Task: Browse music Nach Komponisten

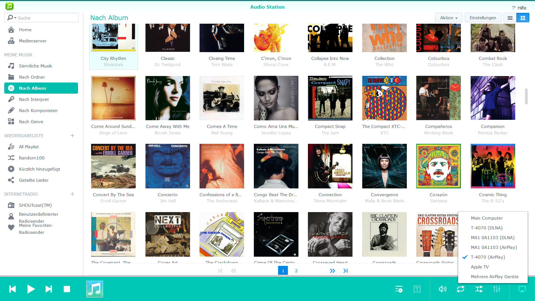Action: tap(41, 110)
